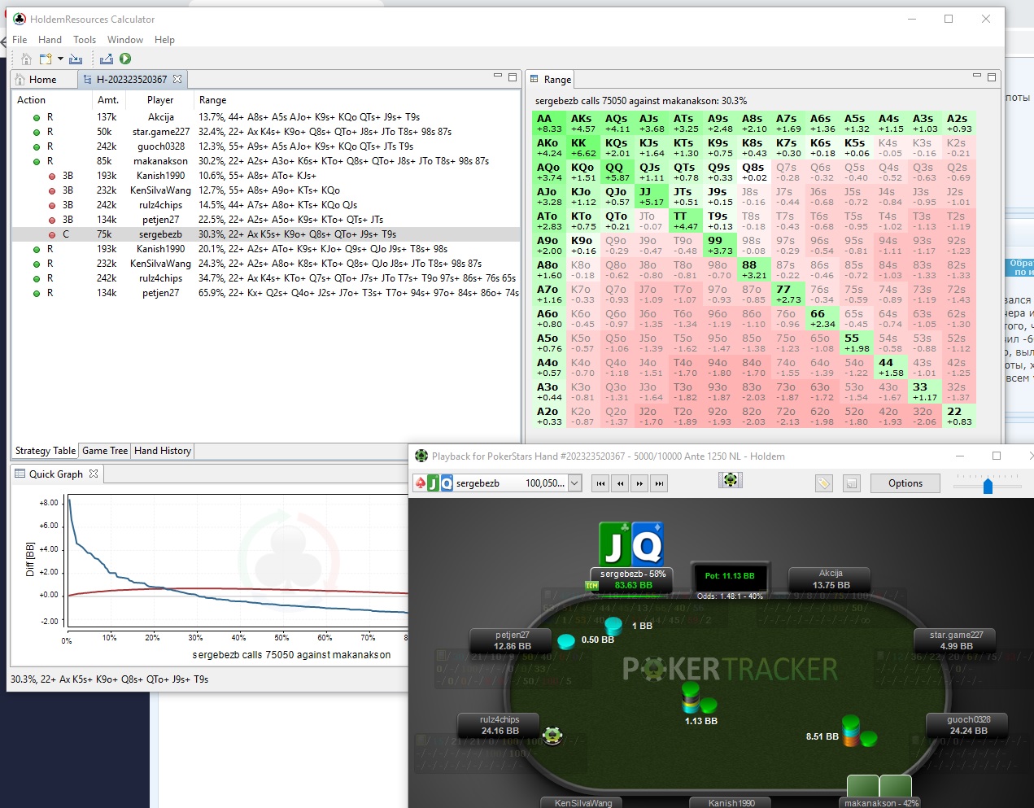Click the petjen27 seat with 12.86 BB
This screenshot has height=808, width=1034.
point(513,640)
